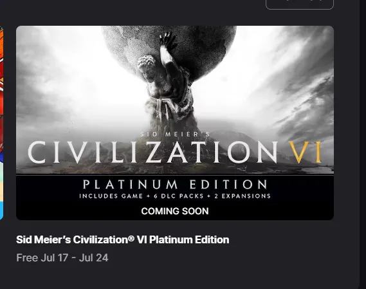Click the PLATINUM EDITION heading on the banner
Image resolution: width=366 pixels, height=289 pixels.
[175, 185]
